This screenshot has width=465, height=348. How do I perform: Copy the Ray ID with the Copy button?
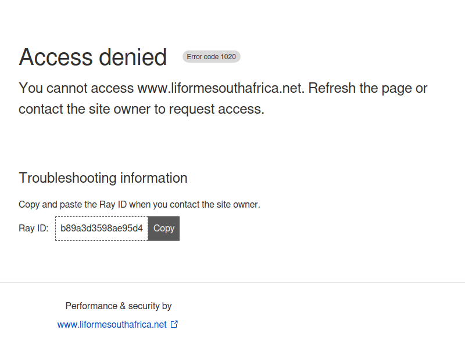point(164,229)
